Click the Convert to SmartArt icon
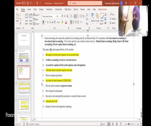The height and width of the screenshot is (126, 151). point(87,23)
